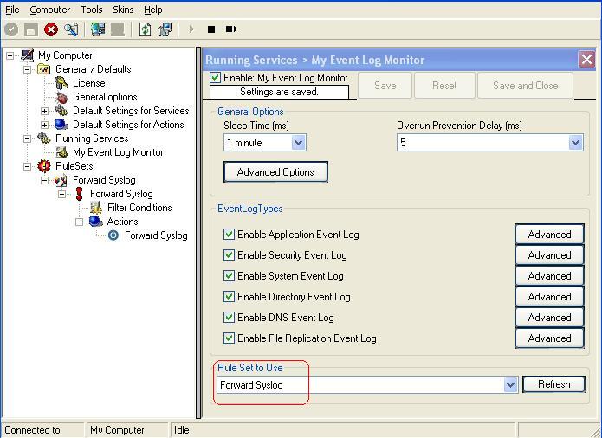Click the stop-and-start restart service icon

[231, 29]
